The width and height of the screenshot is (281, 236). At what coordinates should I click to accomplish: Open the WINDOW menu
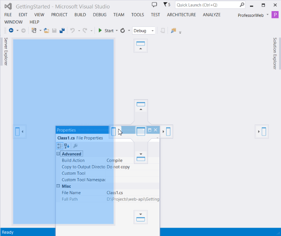pos(13,22)
